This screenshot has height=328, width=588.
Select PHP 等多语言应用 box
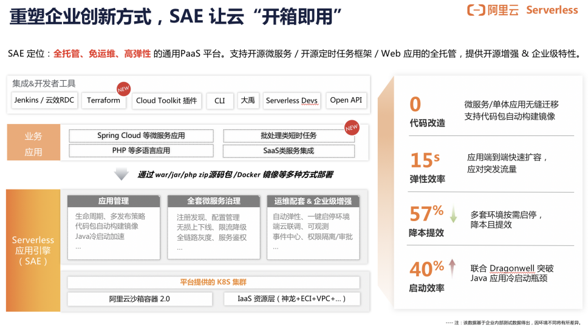click(141, 150)
